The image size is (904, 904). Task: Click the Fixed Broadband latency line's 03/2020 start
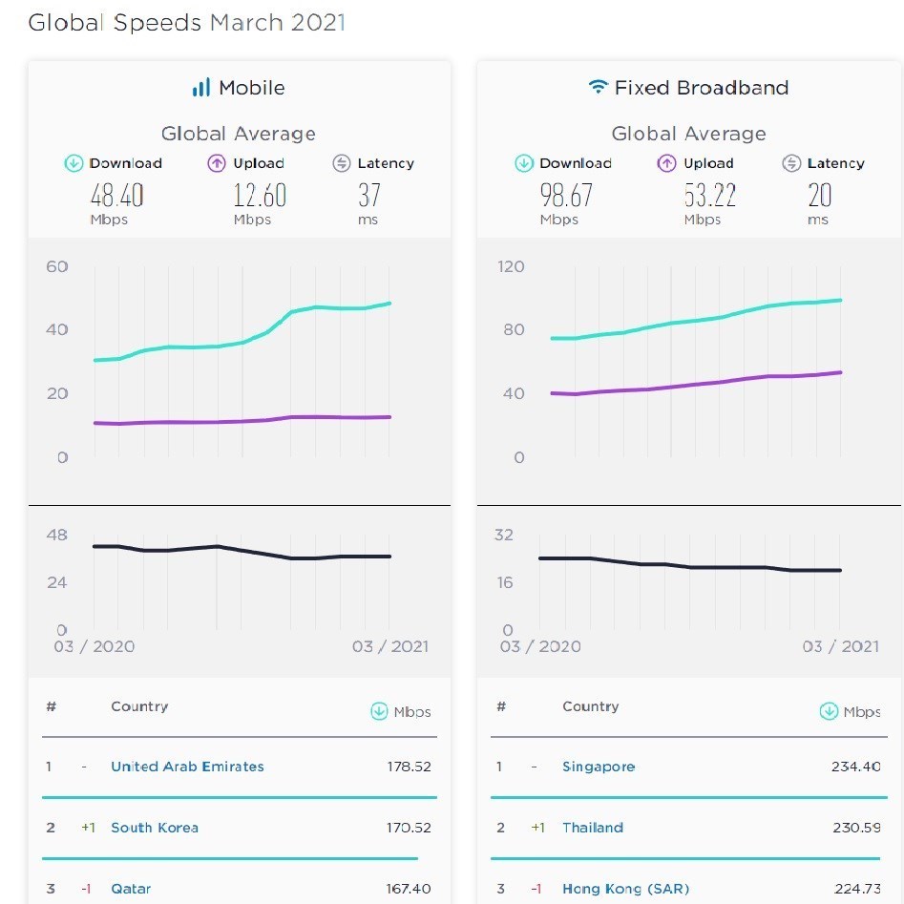click(540, 557)
